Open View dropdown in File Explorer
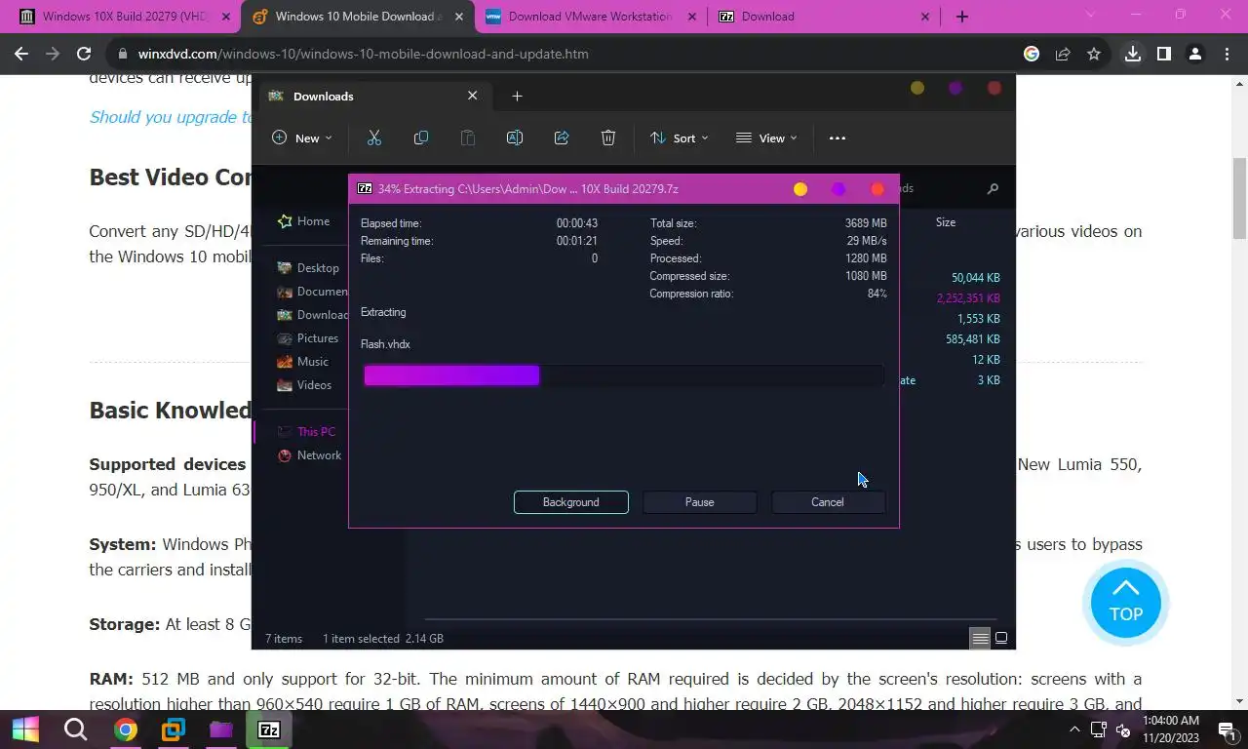 point(766,138)
